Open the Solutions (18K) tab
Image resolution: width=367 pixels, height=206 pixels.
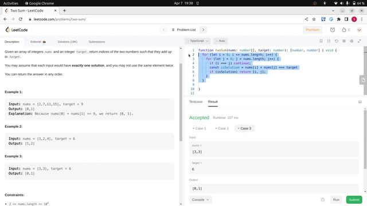[68, 42]
